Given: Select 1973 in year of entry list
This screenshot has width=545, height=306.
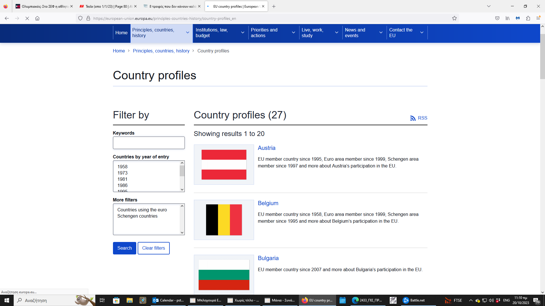Looking at the screenshot, I should 123,173.
